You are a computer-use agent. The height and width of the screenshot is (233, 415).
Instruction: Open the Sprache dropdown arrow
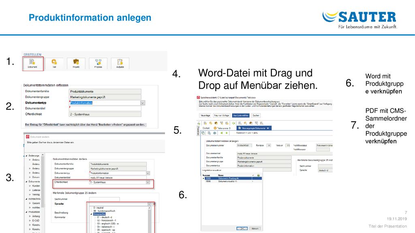tap(149, 204)
